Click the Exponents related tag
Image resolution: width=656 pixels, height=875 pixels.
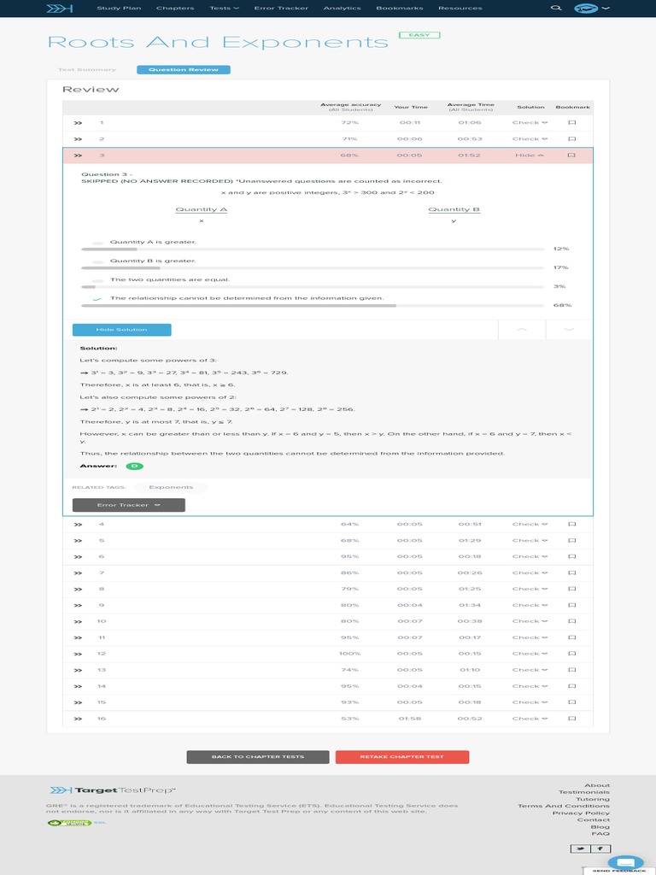[x=171, y=488]
